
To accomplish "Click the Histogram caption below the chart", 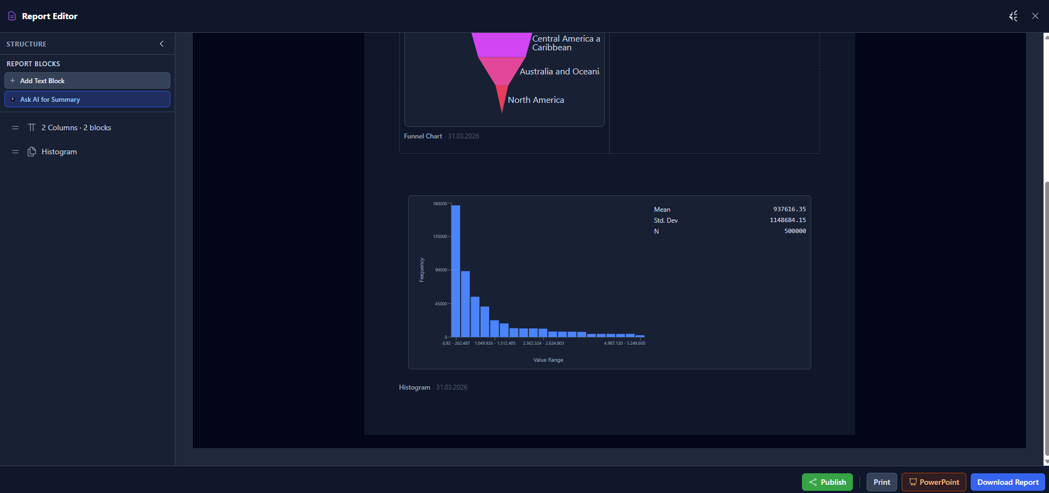I will pos(415,387).
